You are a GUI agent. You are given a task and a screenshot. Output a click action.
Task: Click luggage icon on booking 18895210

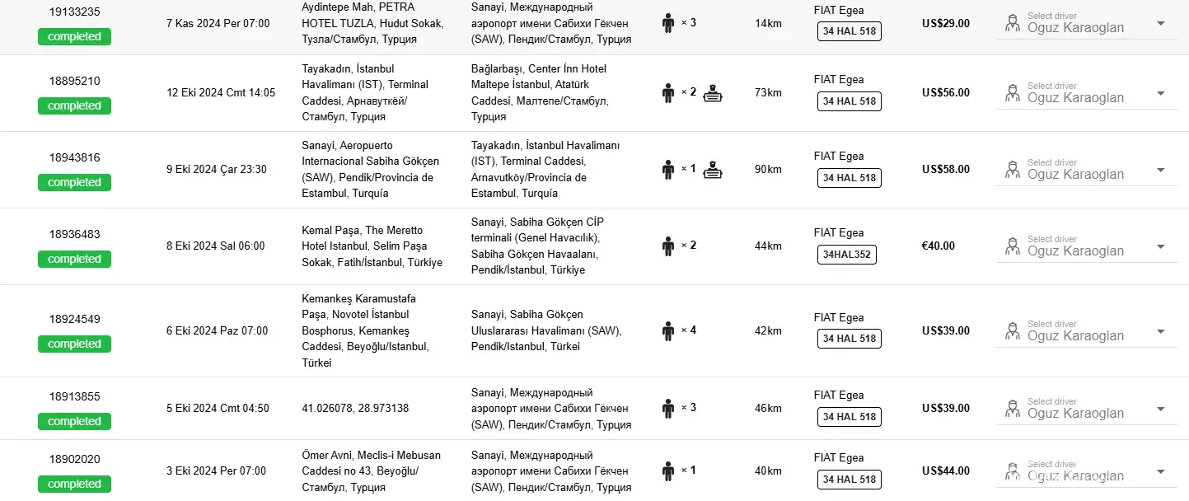tap(713, 93)
